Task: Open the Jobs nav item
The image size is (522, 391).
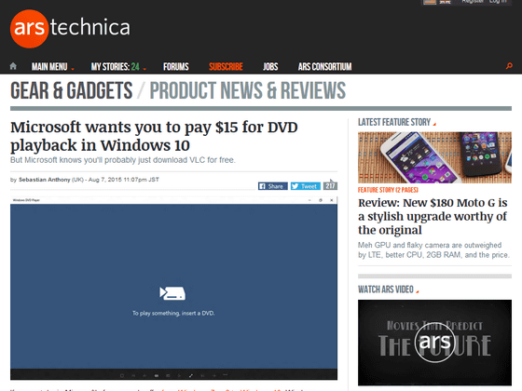Action: coord(270,67)
